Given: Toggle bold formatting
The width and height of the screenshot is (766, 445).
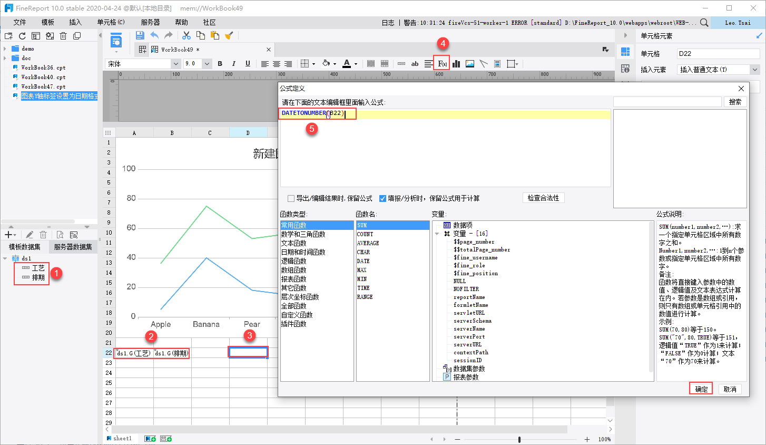Looking at the screenshot, I should [220, 64].
